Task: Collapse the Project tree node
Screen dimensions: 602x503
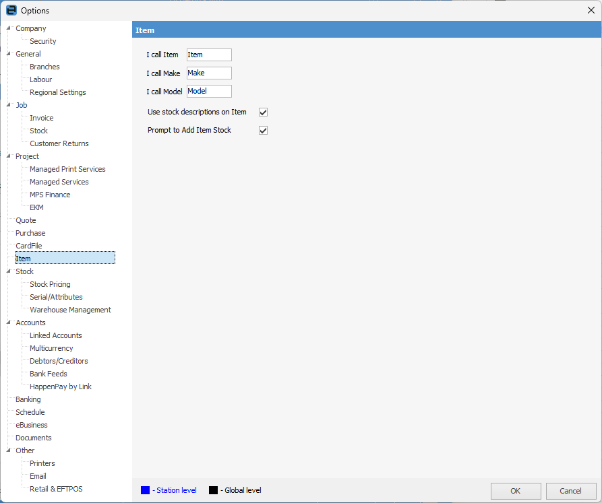Action: point(9,156)
